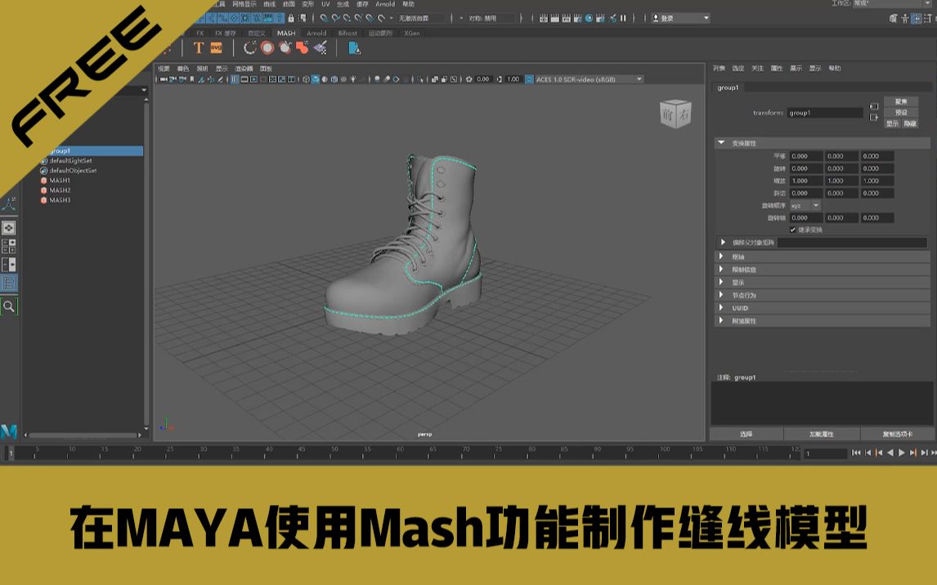
Task: Click frame 60 on the time slider
Action: pyautogui.click(x=399, y=449)
